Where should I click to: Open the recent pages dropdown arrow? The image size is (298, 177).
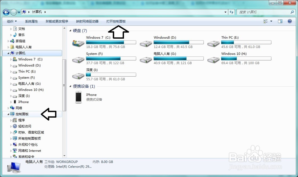coord(19,12)
